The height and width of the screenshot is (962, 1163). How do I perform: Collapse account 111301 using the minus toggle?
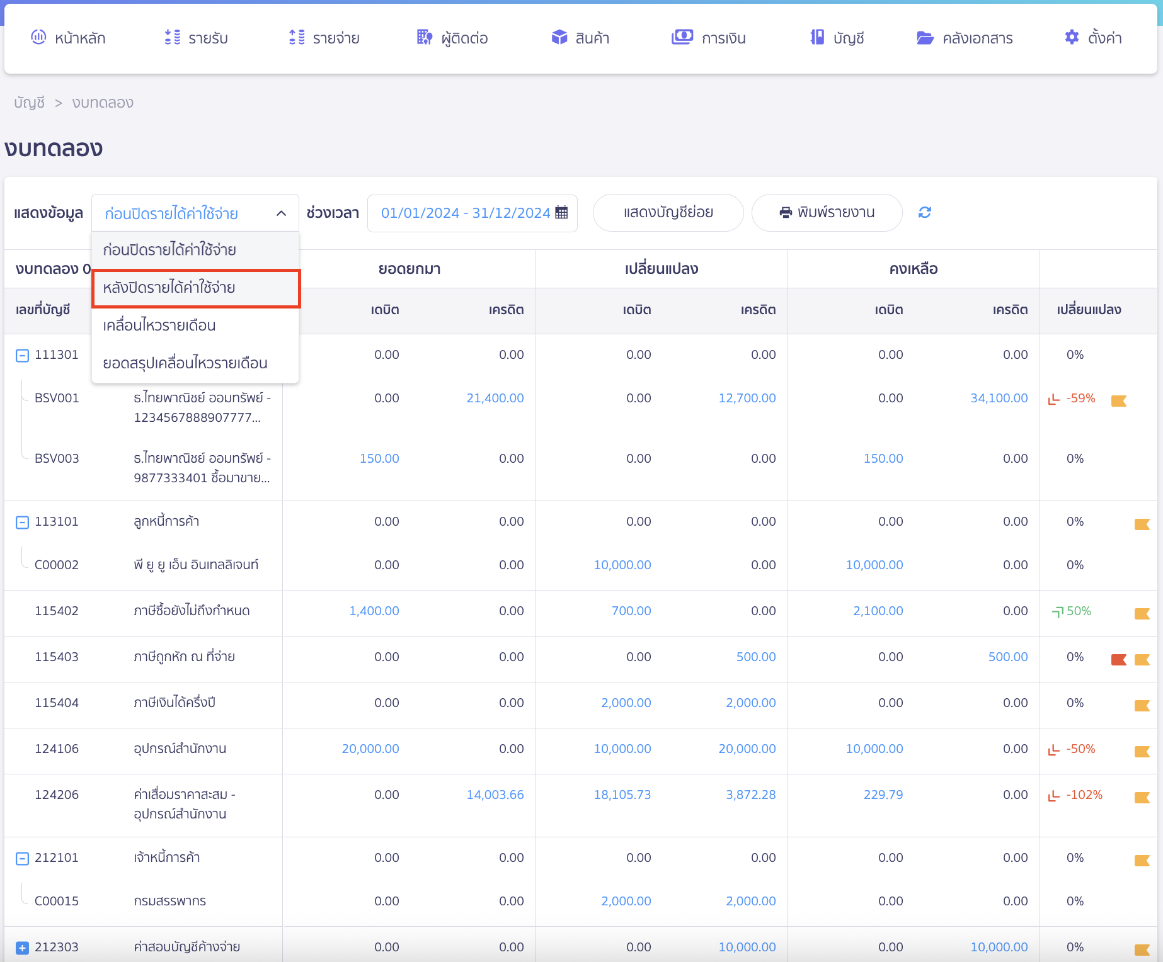[x=23, y=354]
